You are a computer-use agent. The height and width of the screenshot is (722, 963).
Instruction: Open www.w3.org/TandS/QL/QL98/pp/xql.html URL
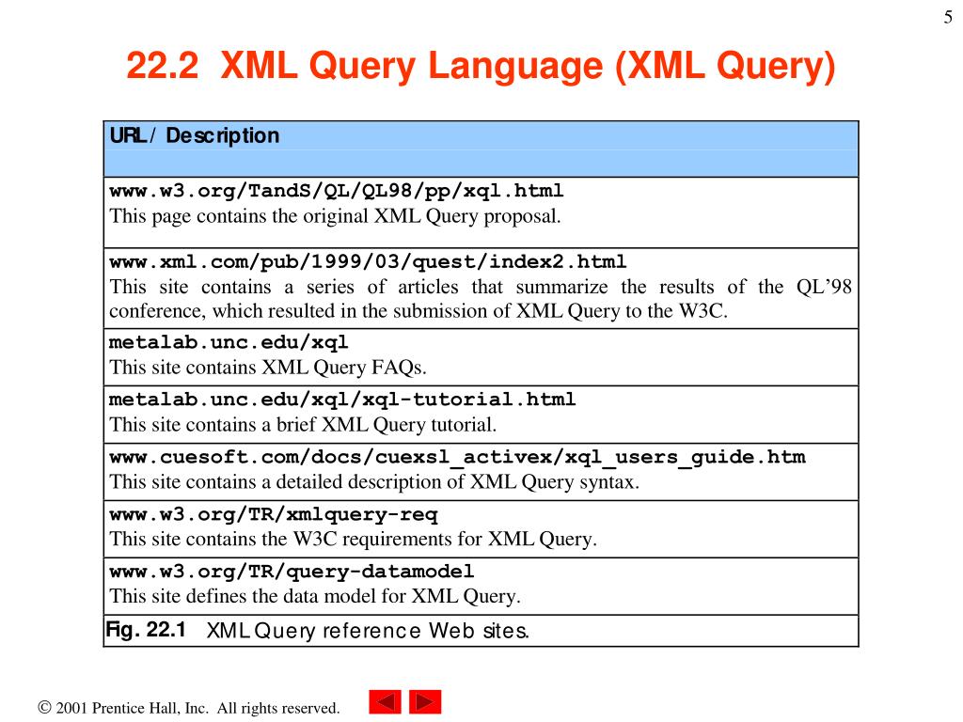tap(337, 191)
